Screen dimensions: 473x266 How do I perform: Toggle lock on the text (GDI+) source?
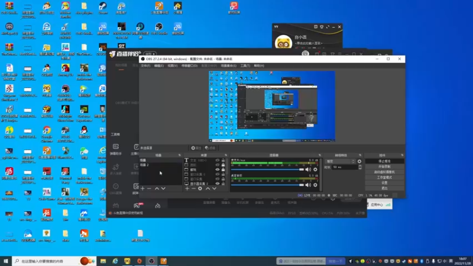(223, 160)
